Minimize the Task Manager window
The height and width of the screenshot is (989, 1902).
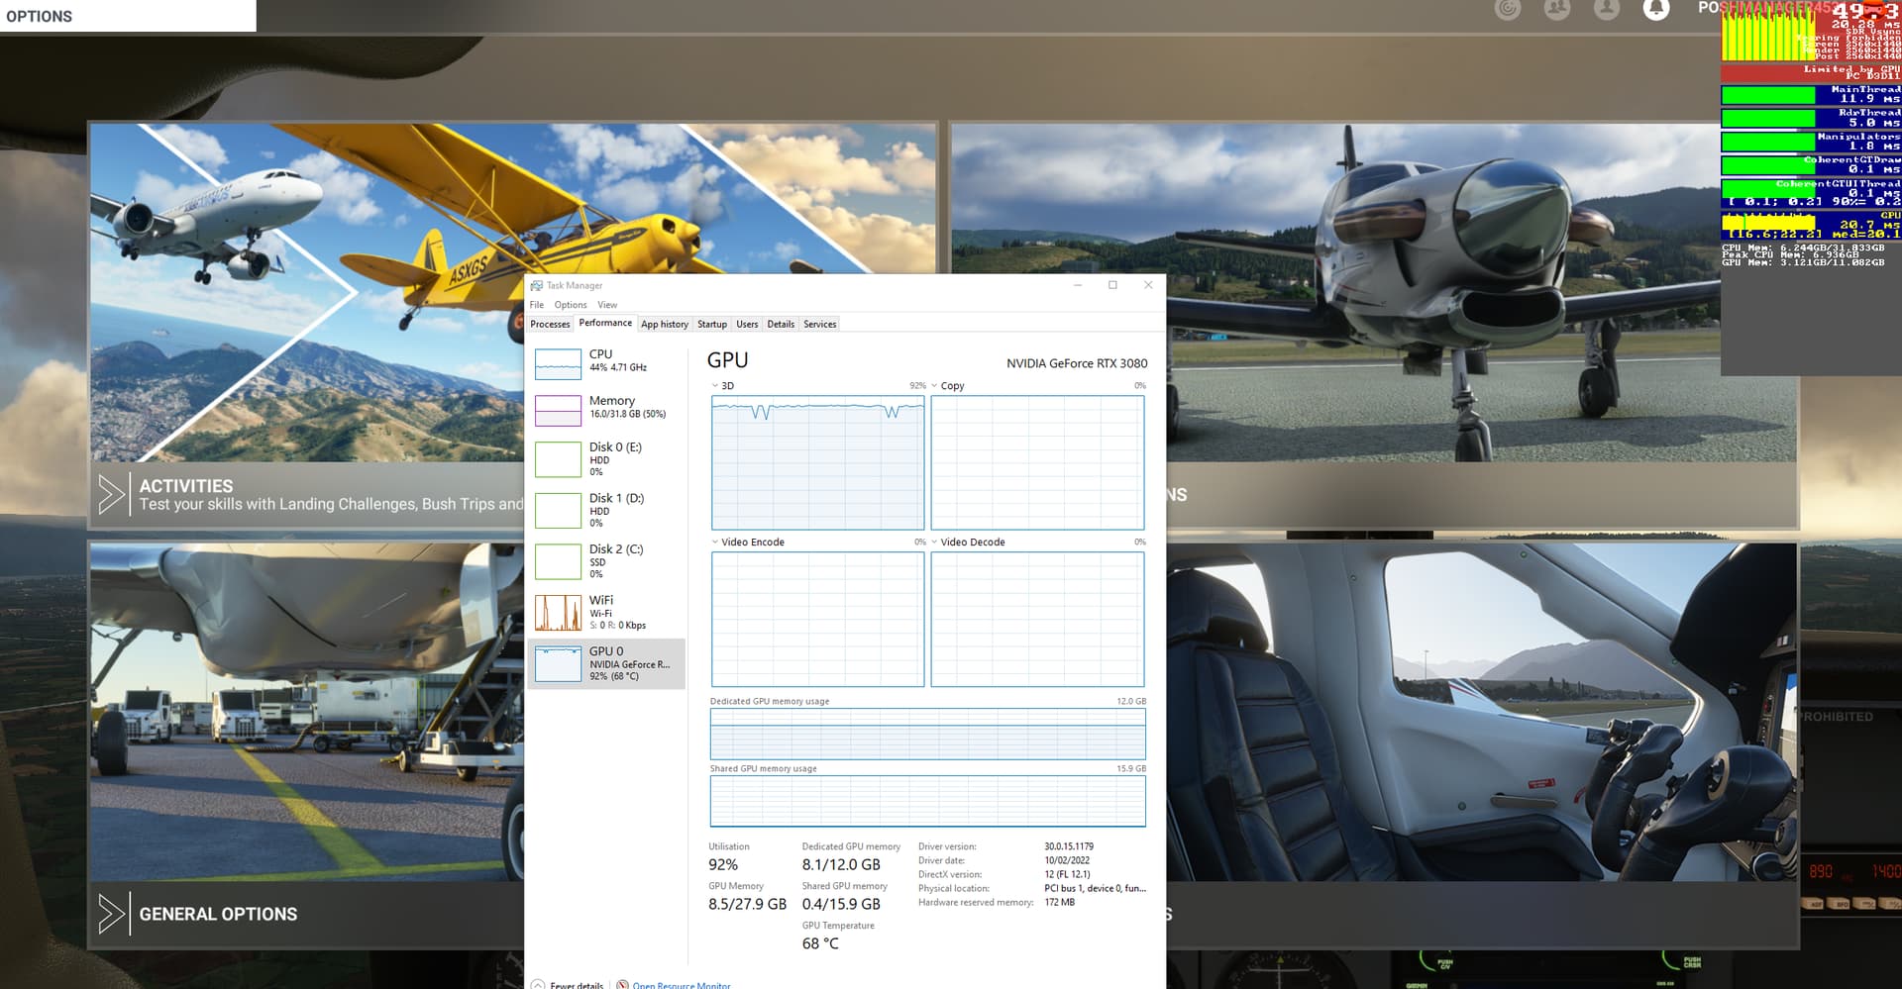(1078, 285)
